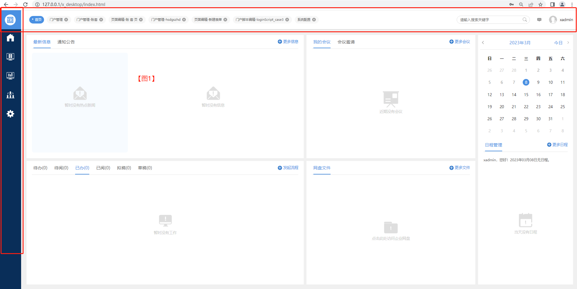This screenshot has width=577, height=289.
Task: Switch to the 页面编辑-新建表单 tab
Action: click(x=208, y=20)
